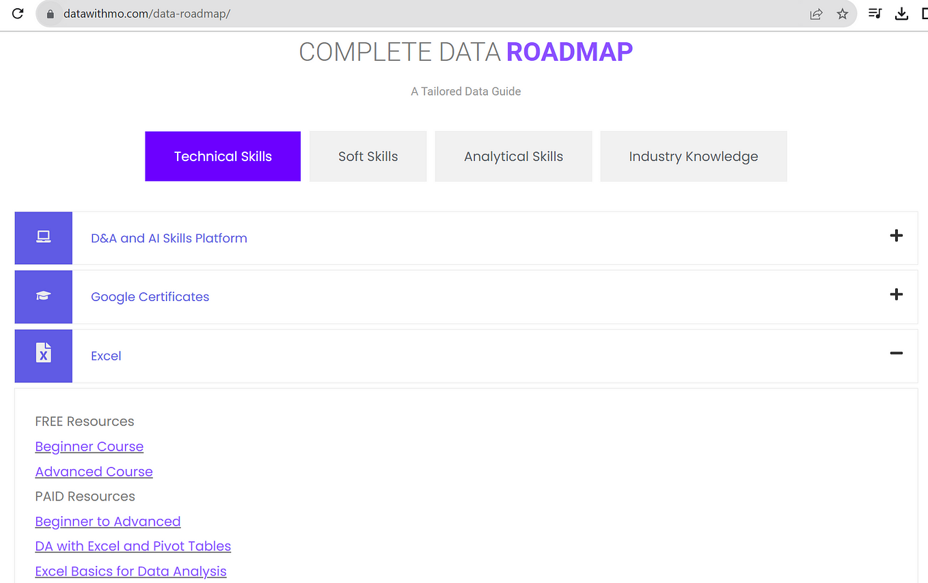
Task: Click the laptop icon for D&A Skills Platform
Action: pyautogui.click(x=44, y=238)
